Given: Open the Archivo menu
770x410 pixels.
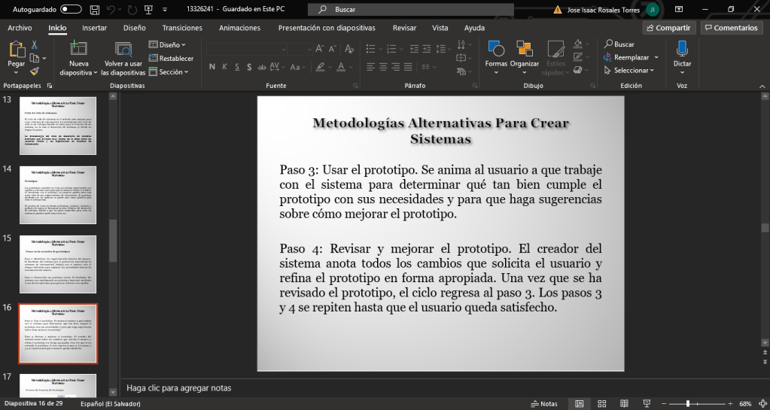Looking at the screenshot, I should point(20,28).
